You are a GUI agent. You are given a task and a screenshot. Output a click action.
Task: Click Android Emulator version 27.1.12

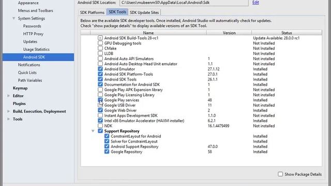click(214, 69)
